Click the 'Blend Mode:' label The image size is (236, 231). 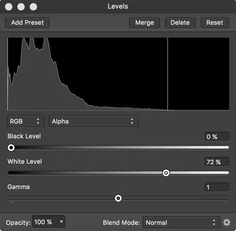point(122,222)
